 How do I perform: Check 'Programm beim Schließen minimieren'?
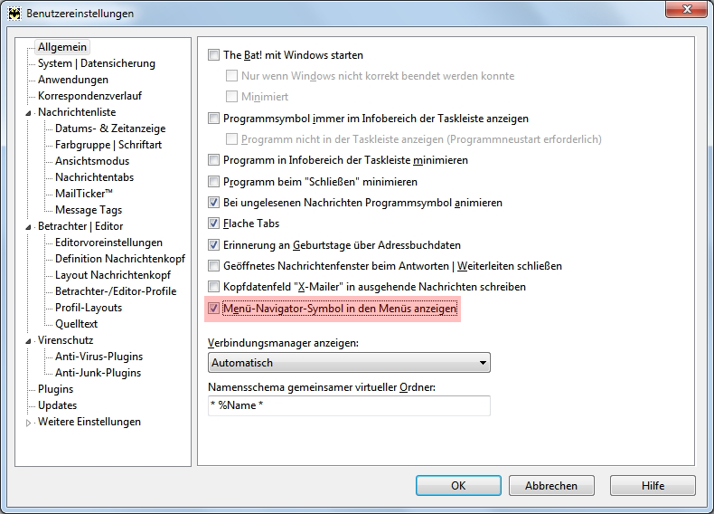[213, 182]
